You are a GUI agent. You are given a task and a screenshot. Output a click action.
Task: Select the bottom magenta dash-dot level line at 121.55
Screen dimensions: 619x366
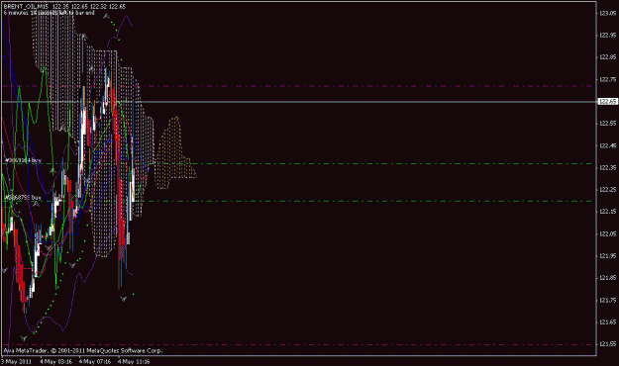(x=298, y=344)
